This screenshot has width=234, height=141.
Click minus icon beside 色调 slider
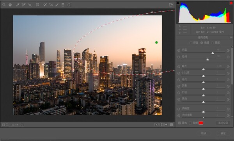pos(179,57)
